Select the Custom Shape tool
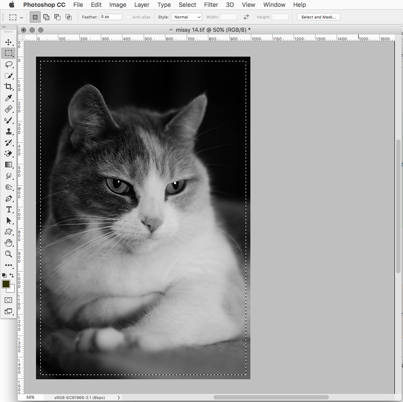This screenshot has height=402, width=403. [9, 232]
